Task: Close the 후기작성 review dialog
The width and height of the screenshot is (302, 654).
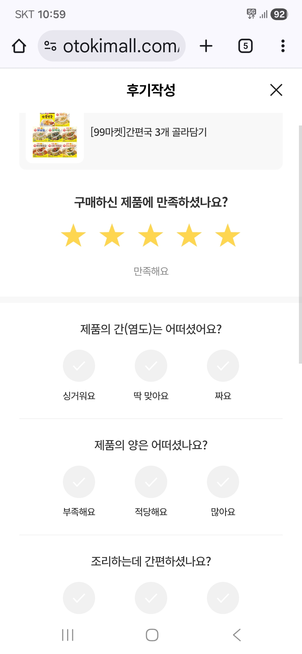Action: coord(276,90)
